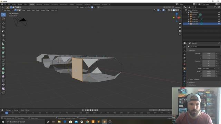Switch to the UV Editing workspace tab
Screen dimensions: 221x124
click(55, 4)
